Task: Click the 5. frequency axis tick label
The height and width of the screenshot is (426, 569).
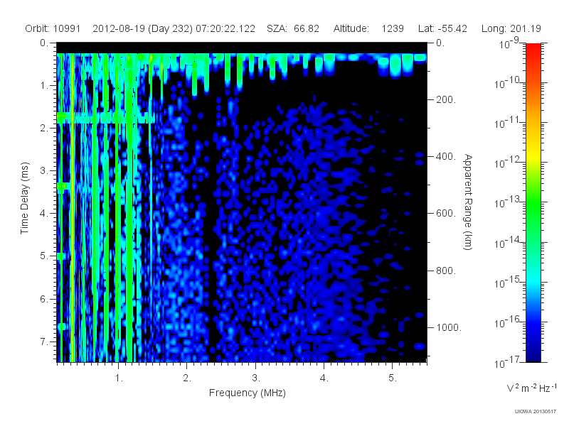Action: (x=393, y=378)
